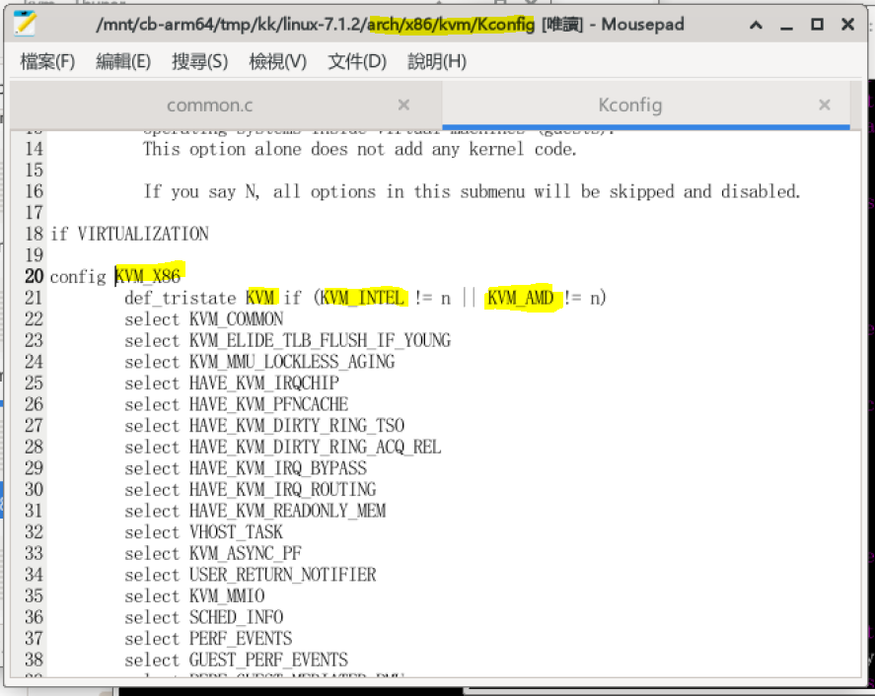Click 'select PERF_EVENTS' on line 37
This screenshot has height=696, width=875.
pyautogui.click(x=208, y=638)
